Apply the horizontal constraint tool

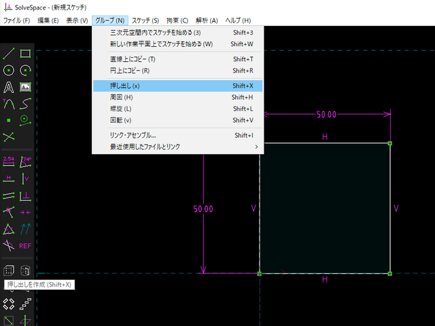click(x=9, y=179)
